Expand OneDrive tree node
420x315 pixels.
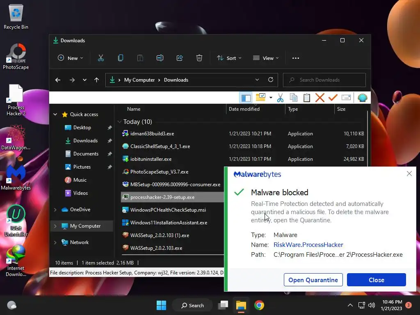[x=55, y=210]
